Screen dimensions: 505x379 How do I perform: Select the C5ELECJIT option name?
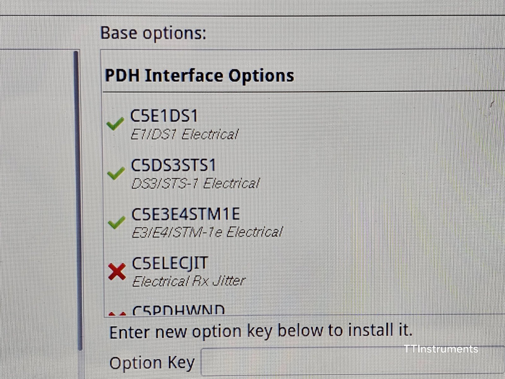170,264
